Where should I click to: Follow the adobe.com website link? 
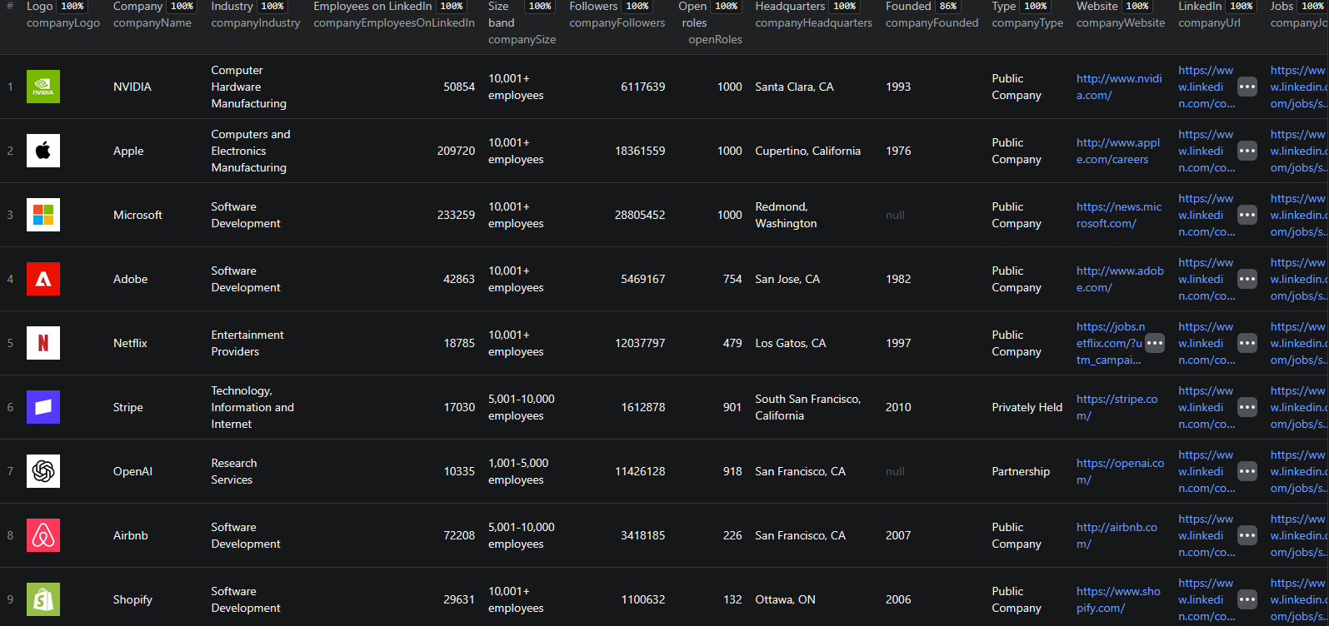pos(1120,279)
